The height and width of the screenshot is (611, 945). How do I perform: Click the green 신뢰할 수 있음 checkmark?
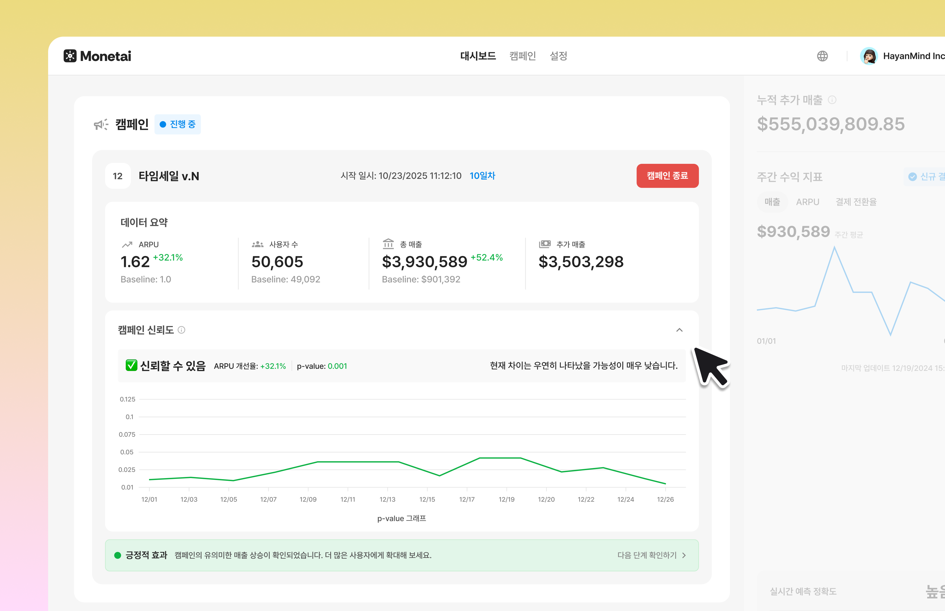coord(131,365)
